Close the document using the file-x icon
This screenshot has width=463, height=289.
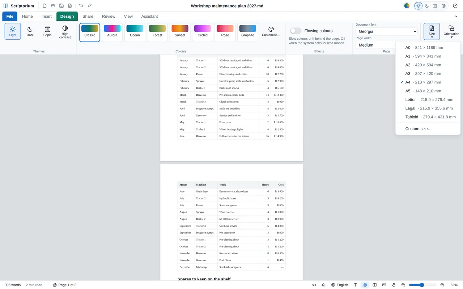click(70, 6)
